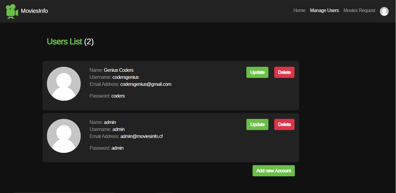Image resolution: width=396 pixels, height=193 pixels.
Task: Click the MoviesInfo brand name
Action: coord(34,11)
